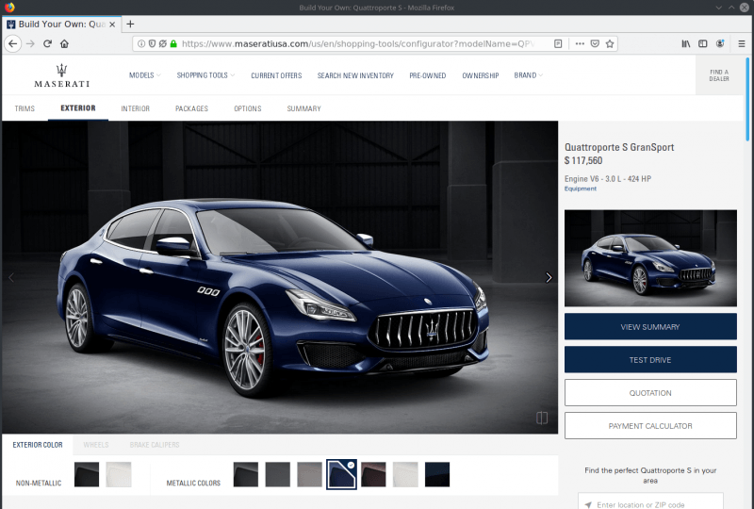Choose the metallic white pearl swatch
The width and height of the screenshot is (754, 509).
click(405, 474)
